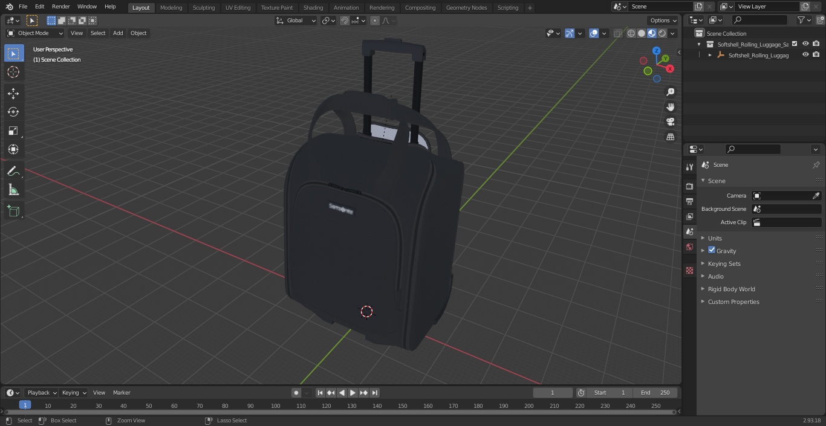826x426 pixels.
Task: Select the Add Cube tool
Action: click(13, 211)
